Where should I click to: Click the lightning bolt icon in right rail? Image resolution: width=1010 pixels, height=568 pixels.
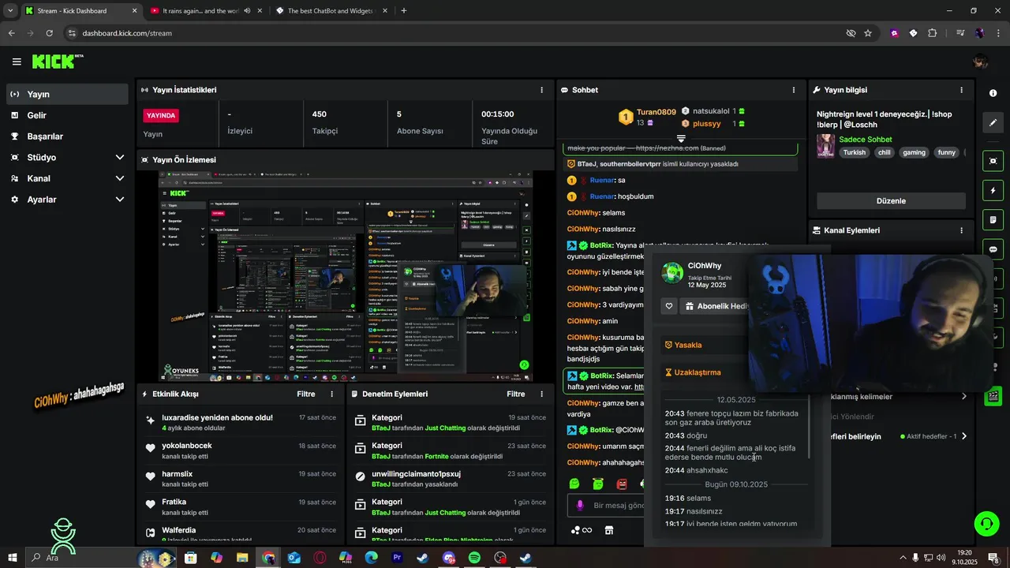993,191
